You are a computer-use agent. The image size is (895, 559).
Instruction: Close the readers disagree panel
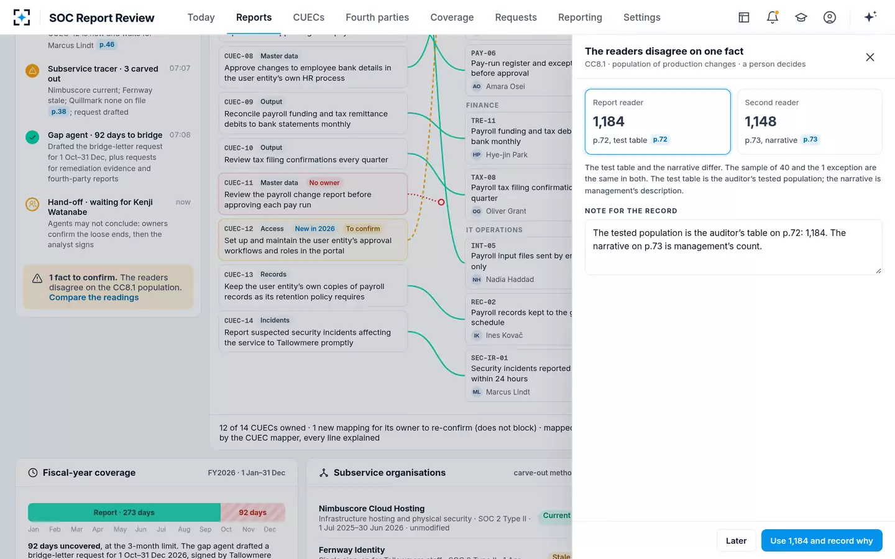[x=870, y=57]
